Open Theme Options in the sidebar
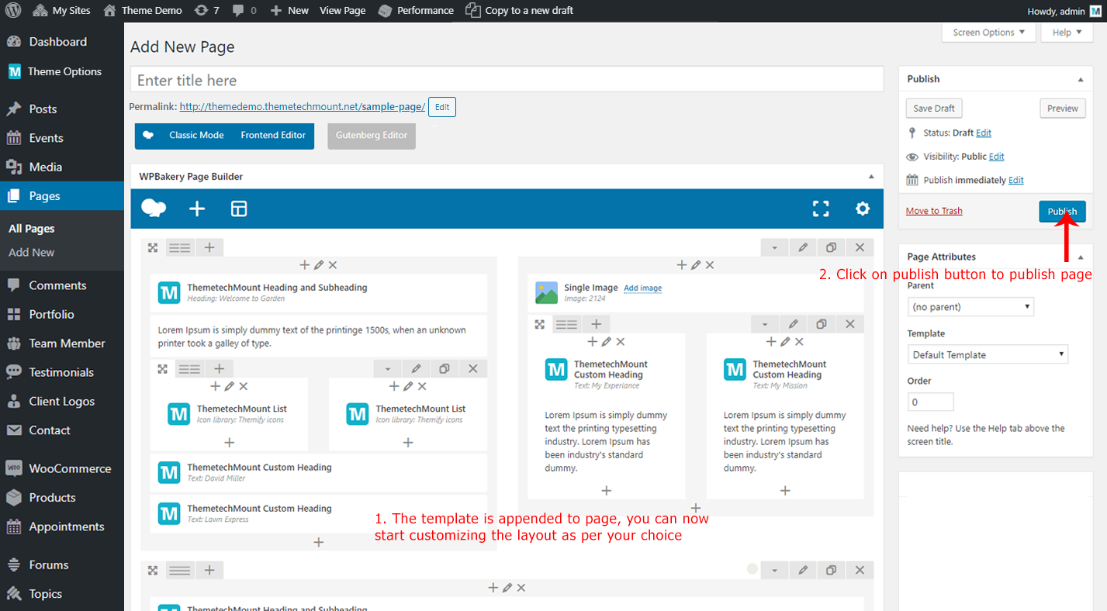1107x611 pixels. click(64, 71)
